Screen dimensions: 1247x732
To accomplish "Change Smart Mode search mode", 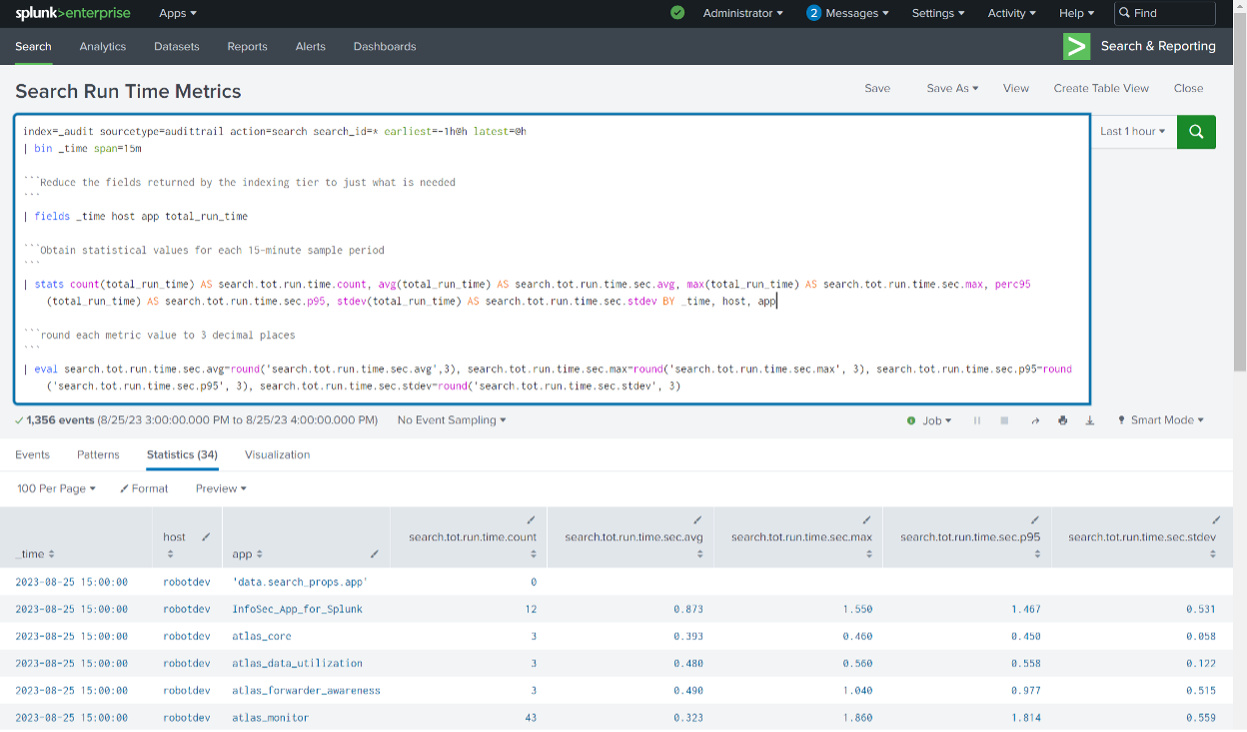I will tap(1160, 420).
